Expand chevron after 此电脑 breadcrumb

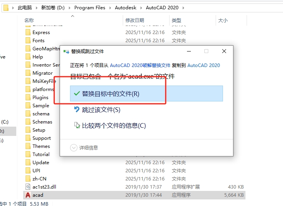pyautogui.click(x=36, y=8)
